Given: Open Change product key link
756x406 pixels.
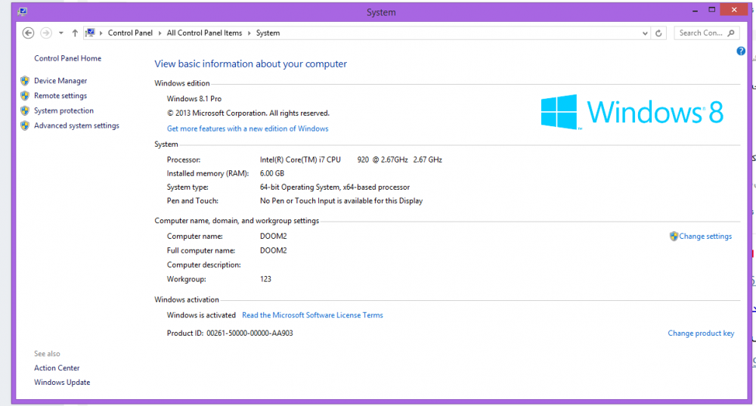Looking at the screenshot, I should pos(701,333).
